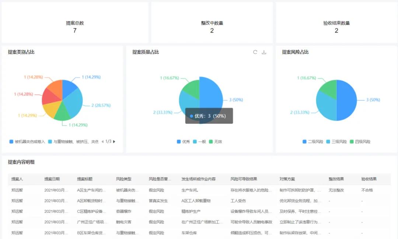The width and height of the screenshot is (398, 239).
Task: Toggle 与重物接触、被挤压、夹伤 legend item
Action: click(73, 141)
